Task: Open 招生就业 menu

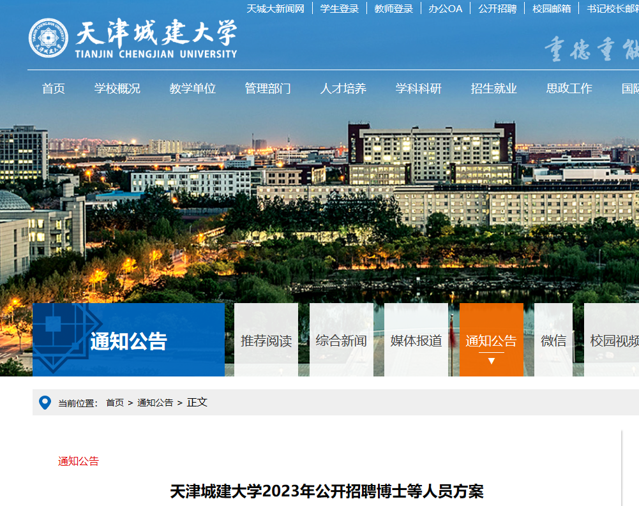Action: click(494, 89)
